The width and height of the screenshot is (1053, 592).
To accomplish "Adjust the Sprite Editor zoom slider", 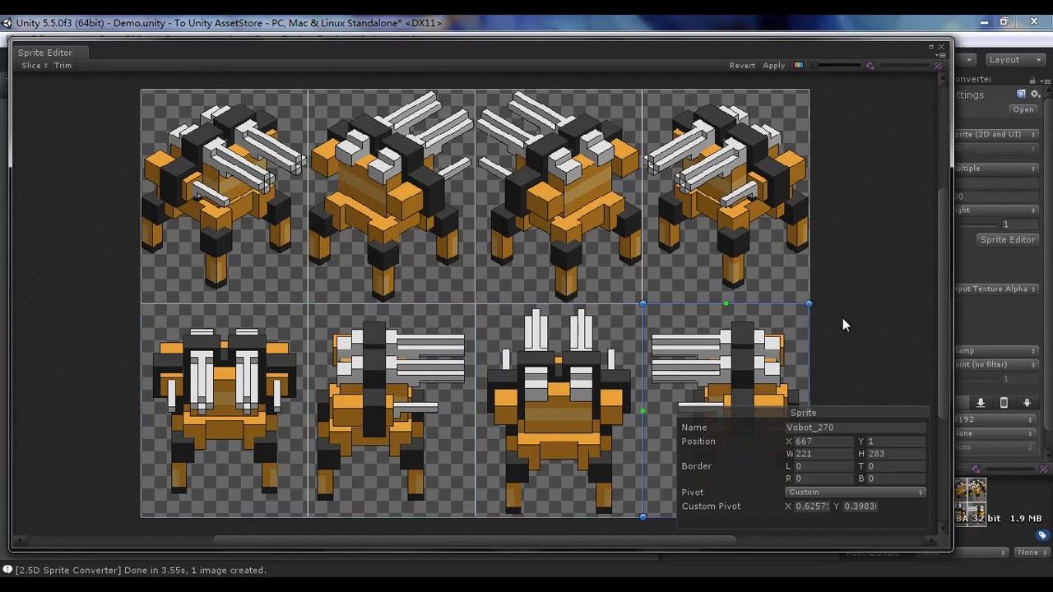I will (835, 65).
